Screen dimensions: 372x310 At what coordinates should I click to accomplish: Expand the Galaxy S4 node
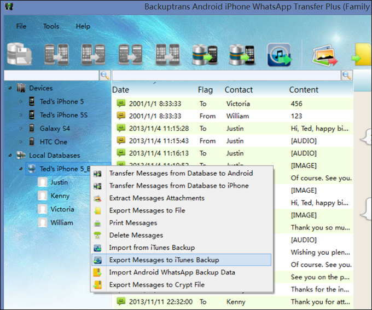click(21, 128)
